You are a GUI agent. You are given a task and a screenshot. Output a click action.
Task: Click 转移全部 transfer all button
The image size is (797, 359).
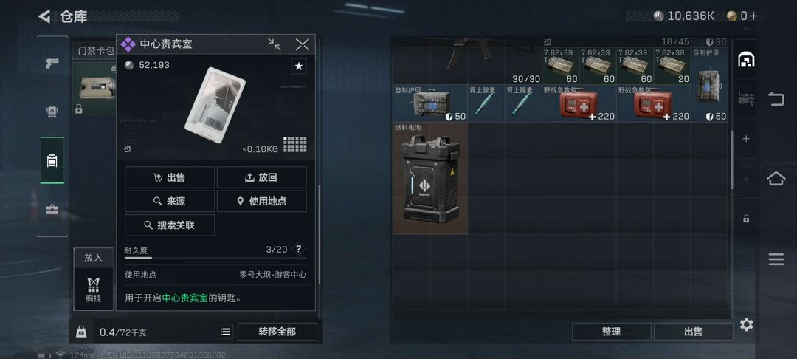pyautogui.click(x=277, y=332)
